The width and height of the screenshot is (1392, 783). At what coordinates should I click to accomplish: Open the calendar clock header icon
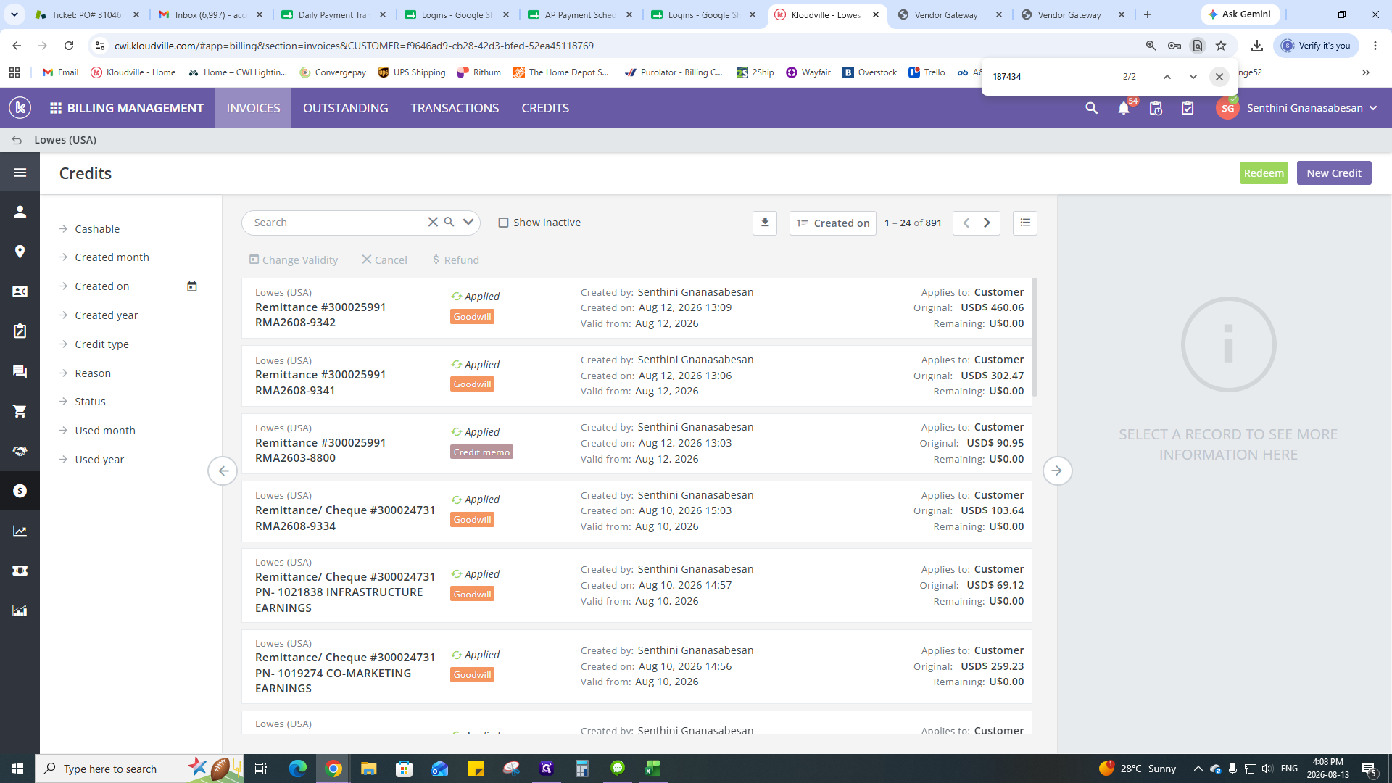1156,108
